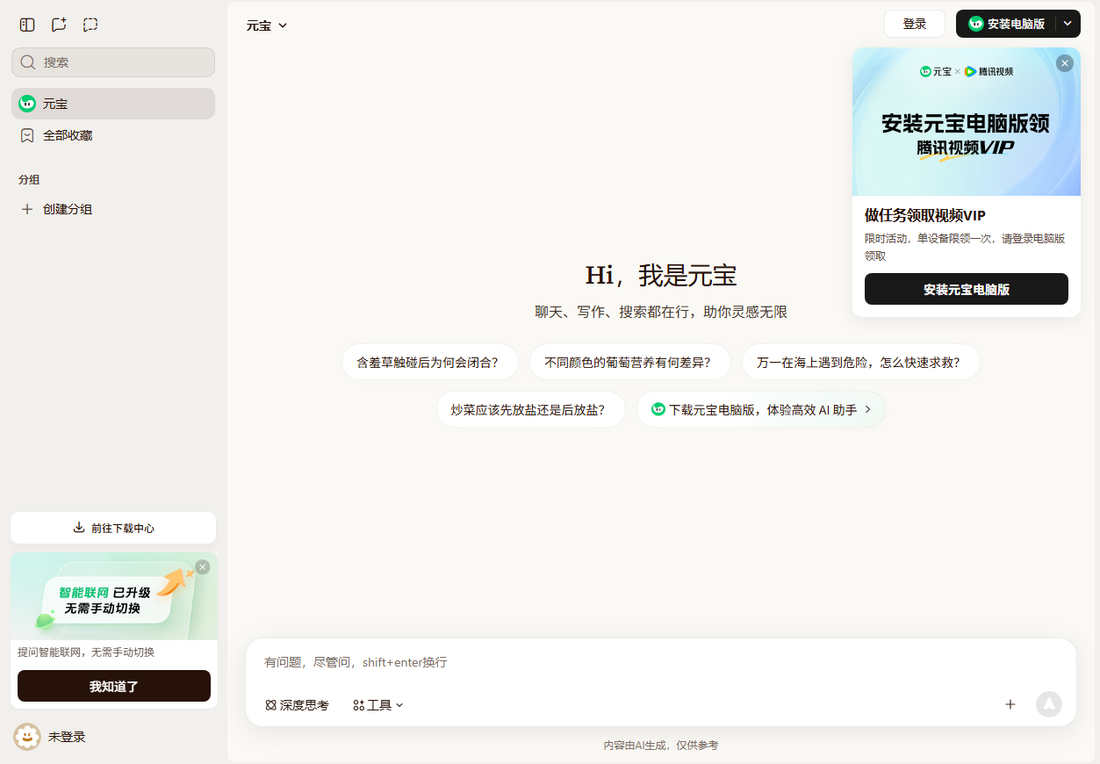Collapse the sidebar with the panel icon
Screen dimensions: 1100x764
(27, 25)
